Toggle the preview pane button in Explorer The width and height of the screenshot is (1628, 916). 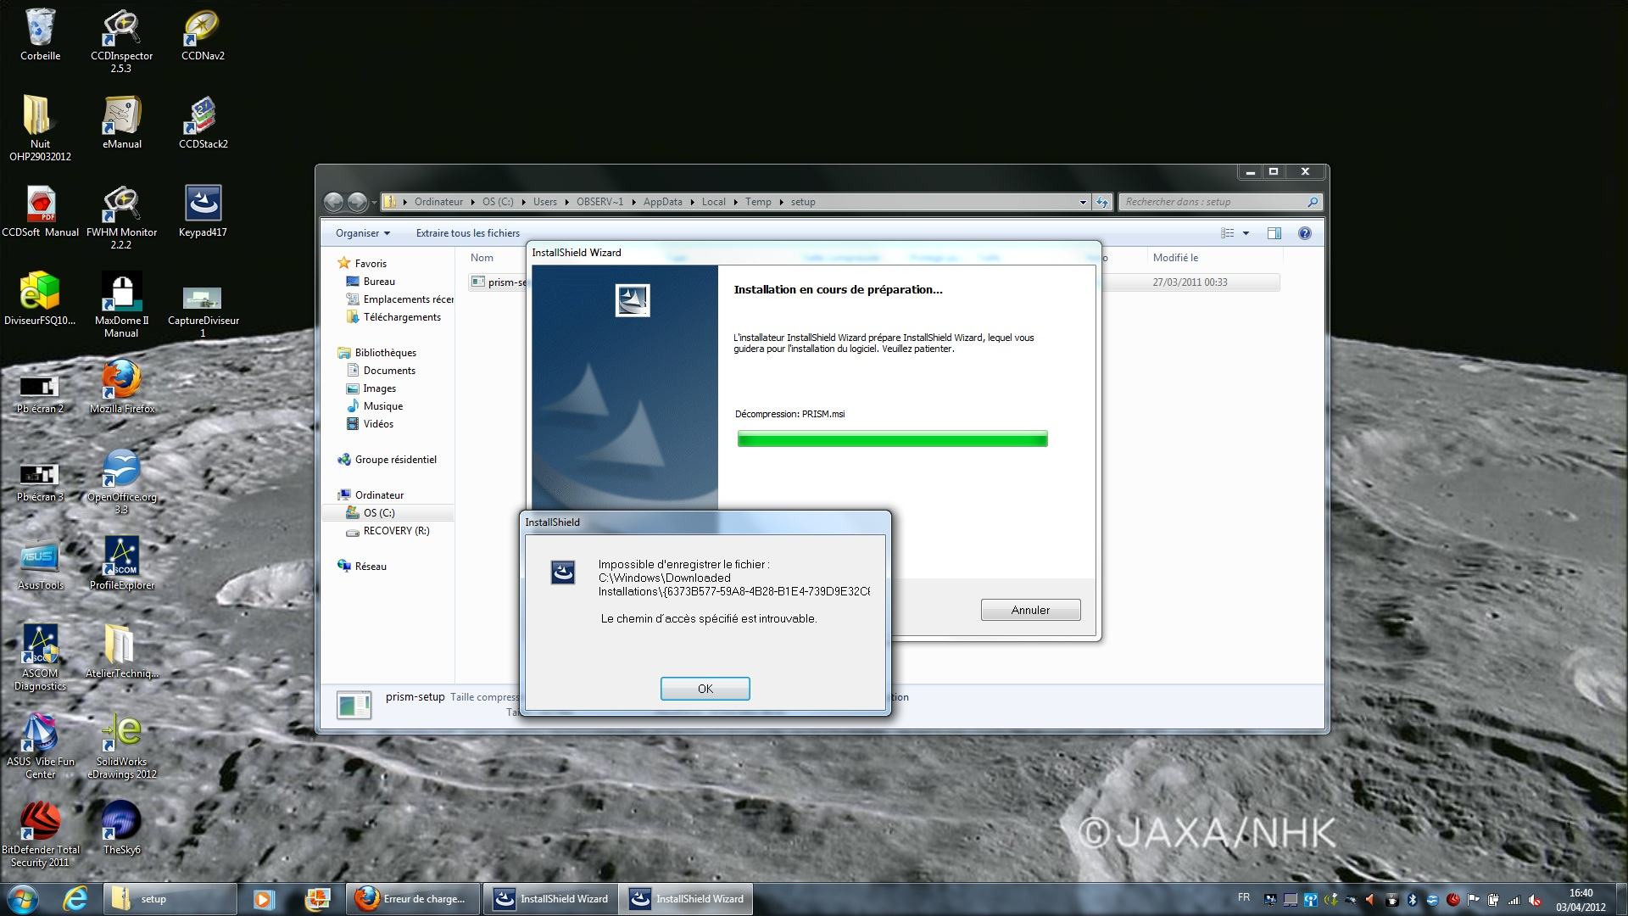click(1274, 233)
